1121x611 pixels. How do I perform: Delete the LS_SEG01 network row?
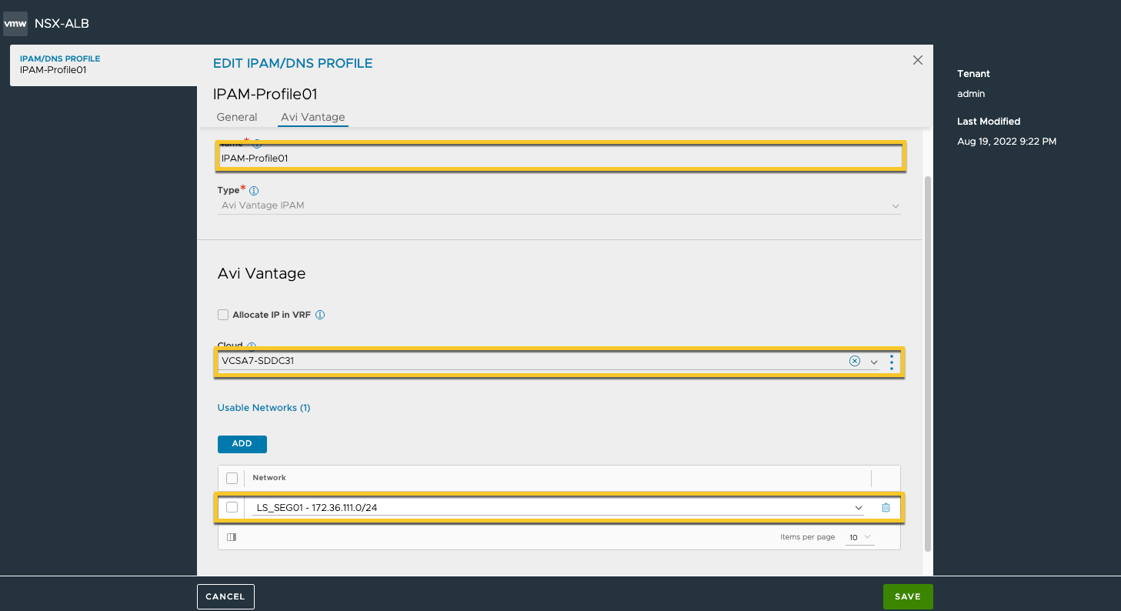tap(886, 507)
